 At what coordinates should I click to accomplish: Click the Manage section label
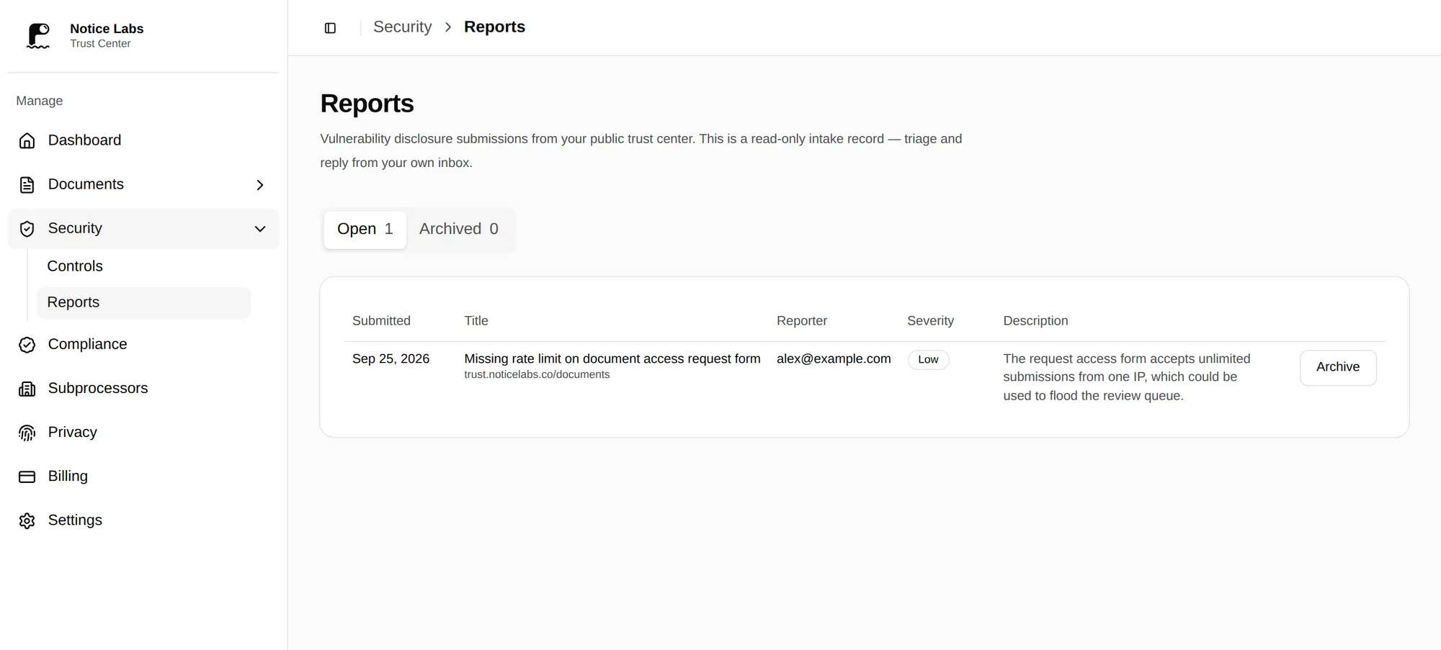40,101
